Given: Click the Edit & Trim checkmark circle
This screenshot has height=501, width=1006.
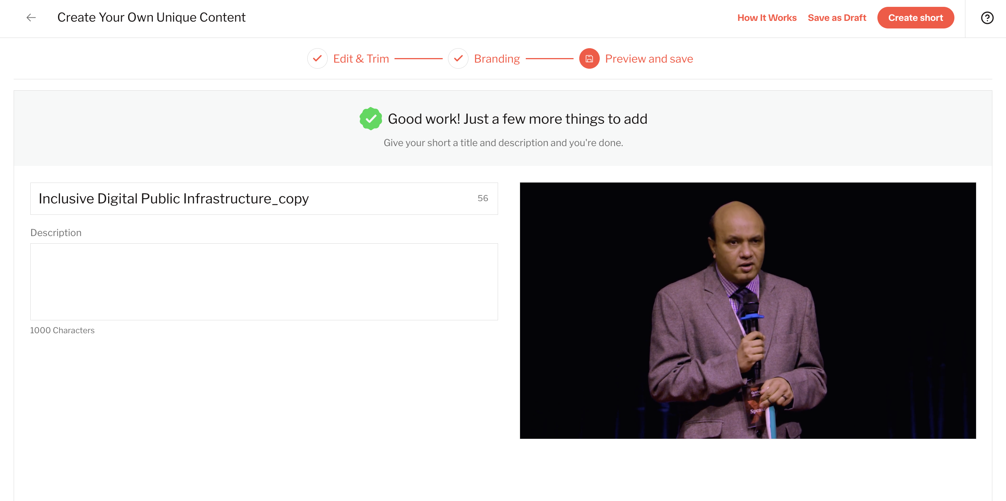Looking at the screenshot, I should [x=317, y=58].
